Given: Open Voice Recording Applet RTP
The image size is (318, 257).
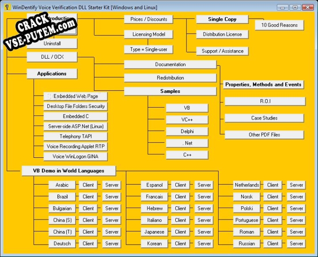Looking at the screenshot, I should [x=76, y=146].
